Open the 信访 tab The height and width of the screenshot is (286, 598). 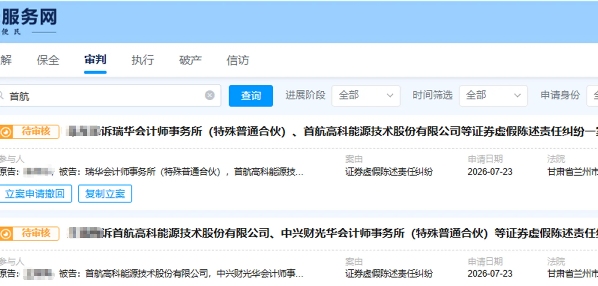238,60
